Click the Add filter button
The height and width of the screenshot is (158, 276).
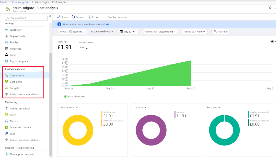[221, 31]
